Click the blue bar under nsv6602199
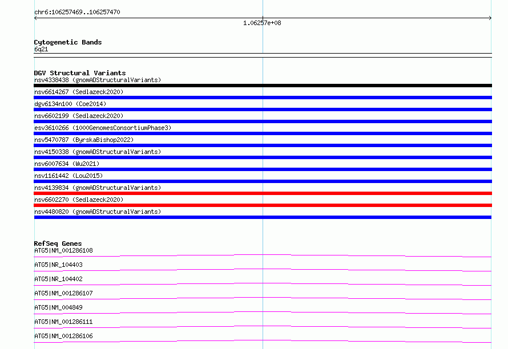 point(263,121)
